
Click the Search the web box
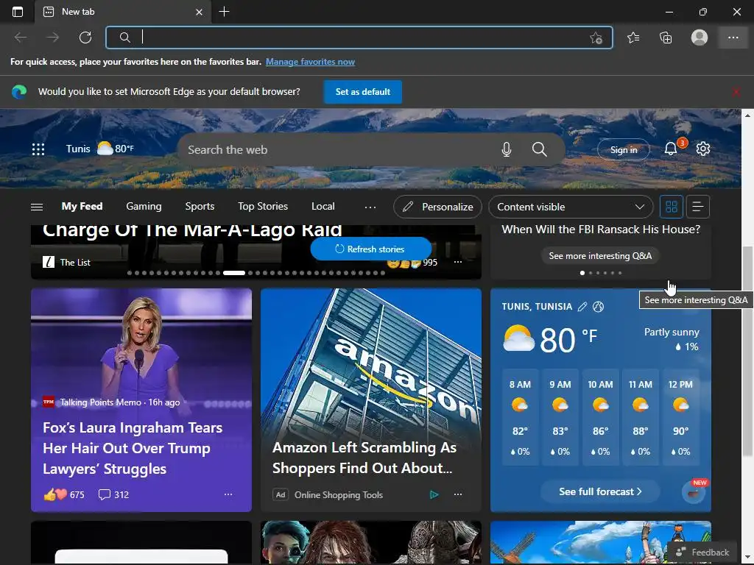337,149
